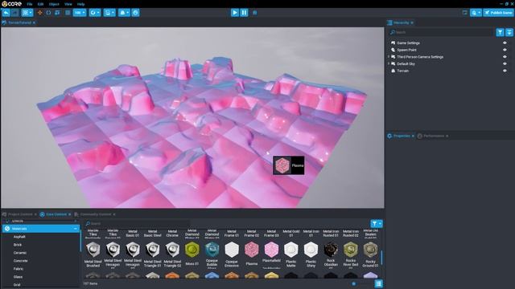Open the Edit menu
Screen dimensions: 515x289
click(40, 4)
